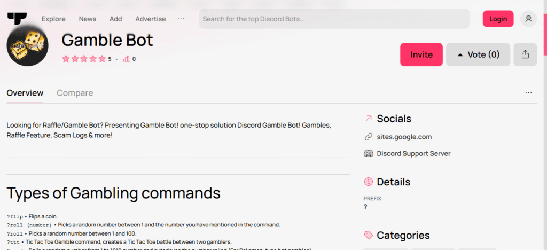Image resolution: width=547 pixels, height=250 pixels.
Task: Open the News navigation item
Action: click(87, 19)
